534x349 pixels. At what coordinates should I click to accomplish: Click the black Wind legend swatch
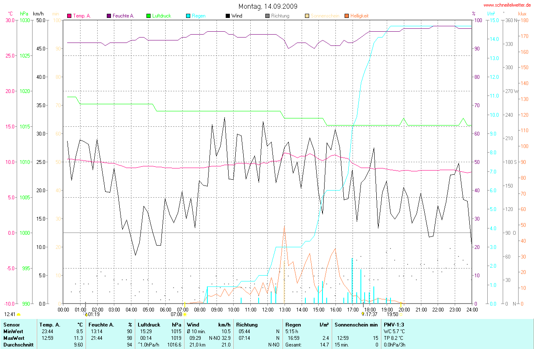coord(228,16)
